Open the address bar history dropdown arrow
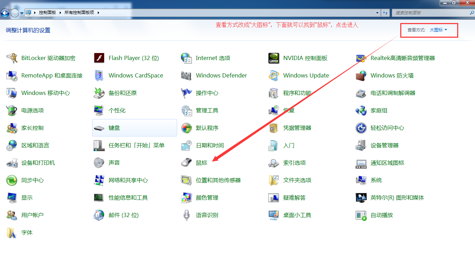The image size is (475, 253). point(377,13)
